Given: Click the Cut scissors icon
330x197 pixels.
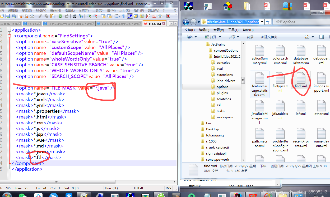Looking at the screenshot, I should click(x=40, y=16).
